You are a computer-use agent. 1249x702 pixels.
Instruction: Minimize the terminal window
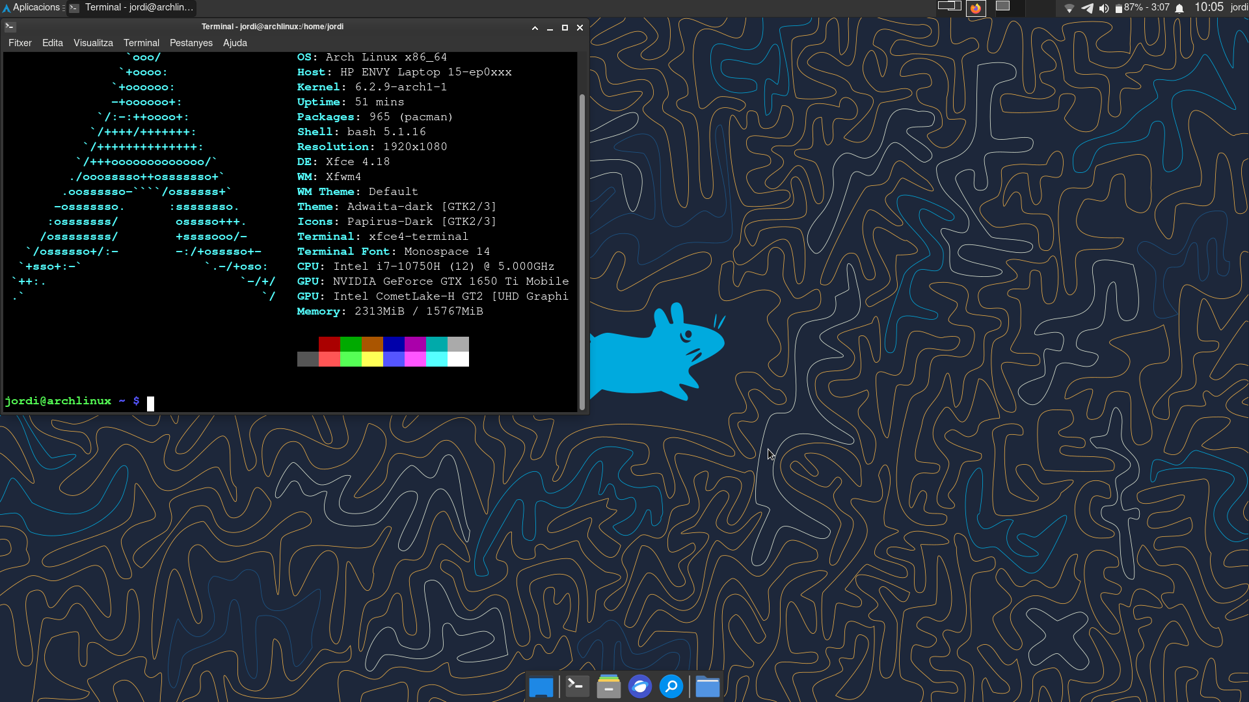pos(550,27)
